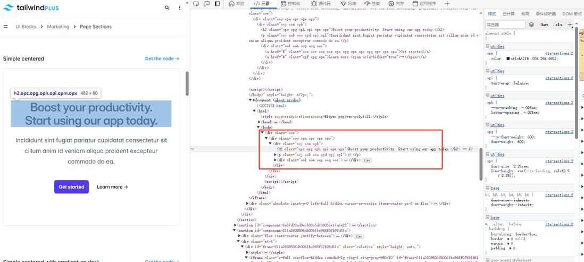This screenshot has width=584, height=262.
Task: Click the three-dot gutter handle on the selected h2 row
Action: pyautogui.click(x=193, y=149)
